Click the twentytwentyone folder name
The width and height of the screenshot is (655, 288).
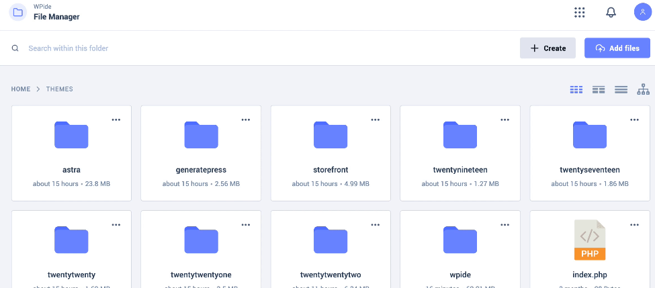tap(201, 275)
